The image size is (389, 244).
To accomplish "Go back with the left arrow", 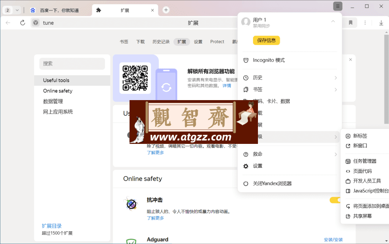I will click(8, 23).
